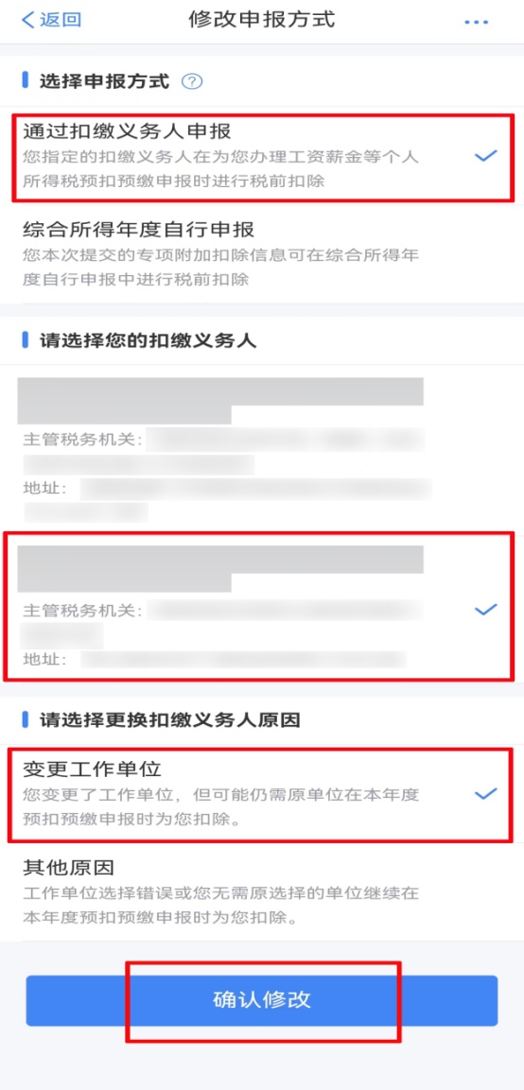Select 其他原因 as the reason

coord(262,892)
